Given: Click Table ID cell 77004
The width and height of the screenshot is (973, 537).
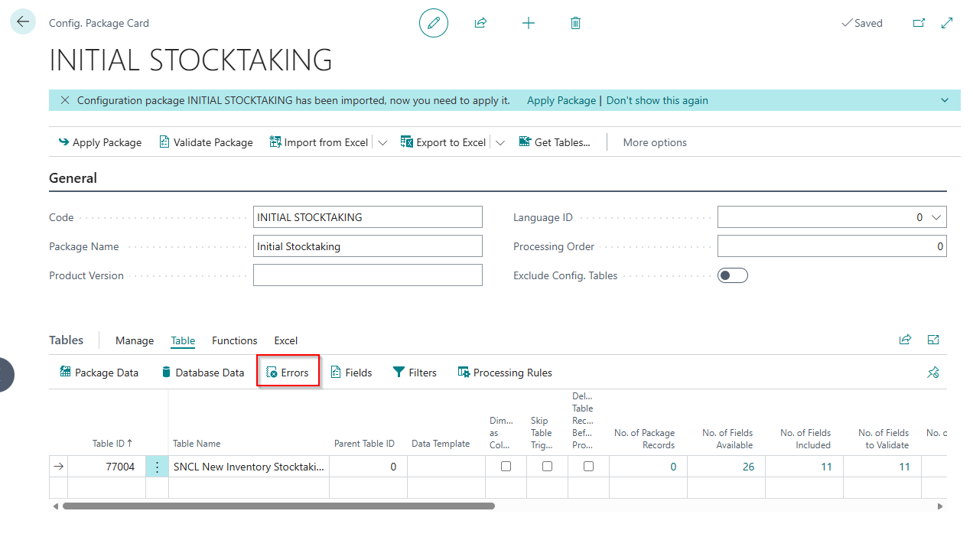Looking at the screenshot, I should tap(106, 467).
